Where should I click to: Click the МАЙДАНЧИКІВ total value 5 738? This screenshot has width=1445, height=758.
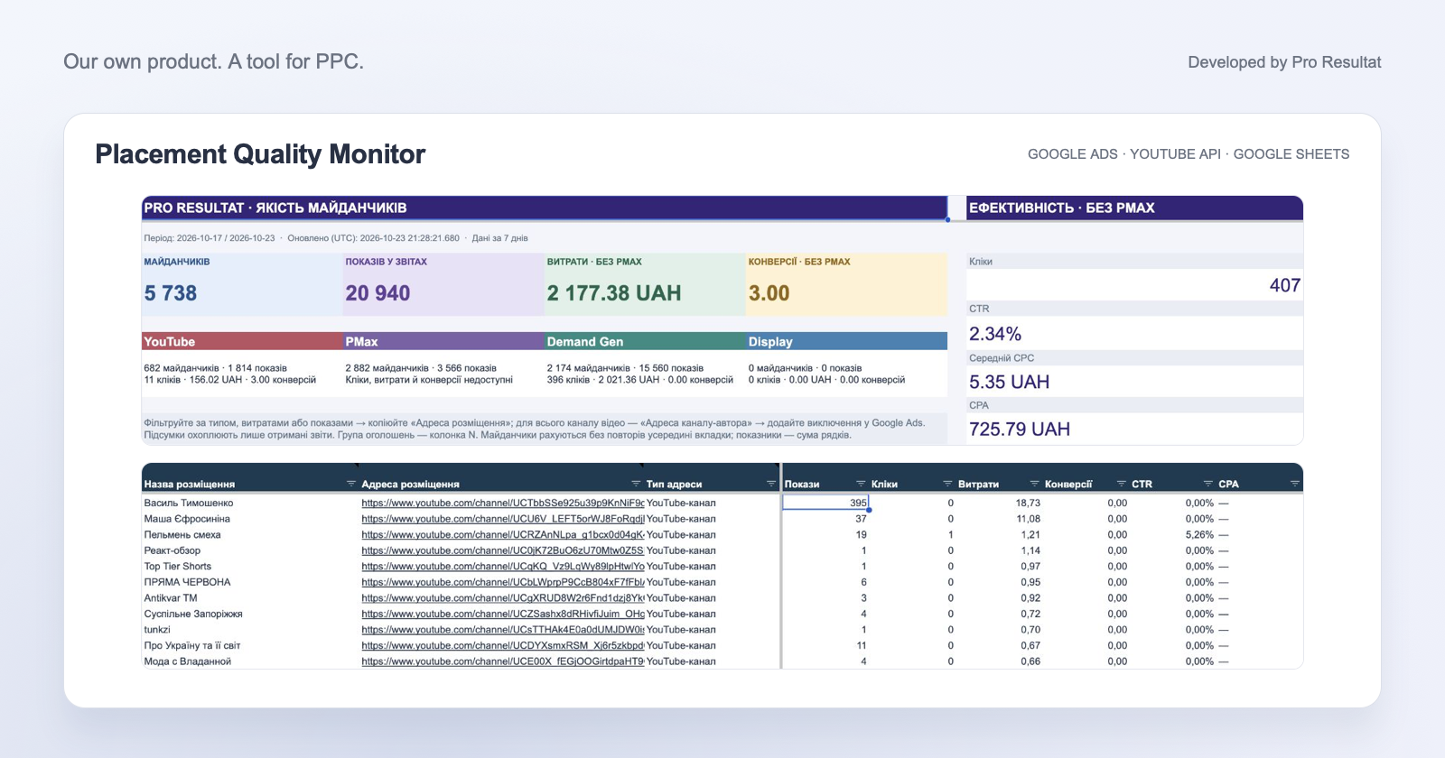pyautogui.click(x=171, y=293)
